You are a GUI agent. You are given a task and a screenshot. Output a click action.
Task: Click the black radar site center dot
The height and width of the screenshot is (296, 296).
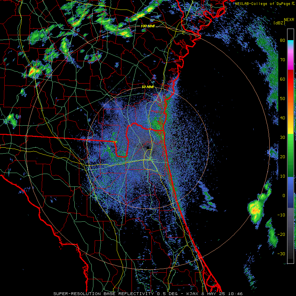148,148
